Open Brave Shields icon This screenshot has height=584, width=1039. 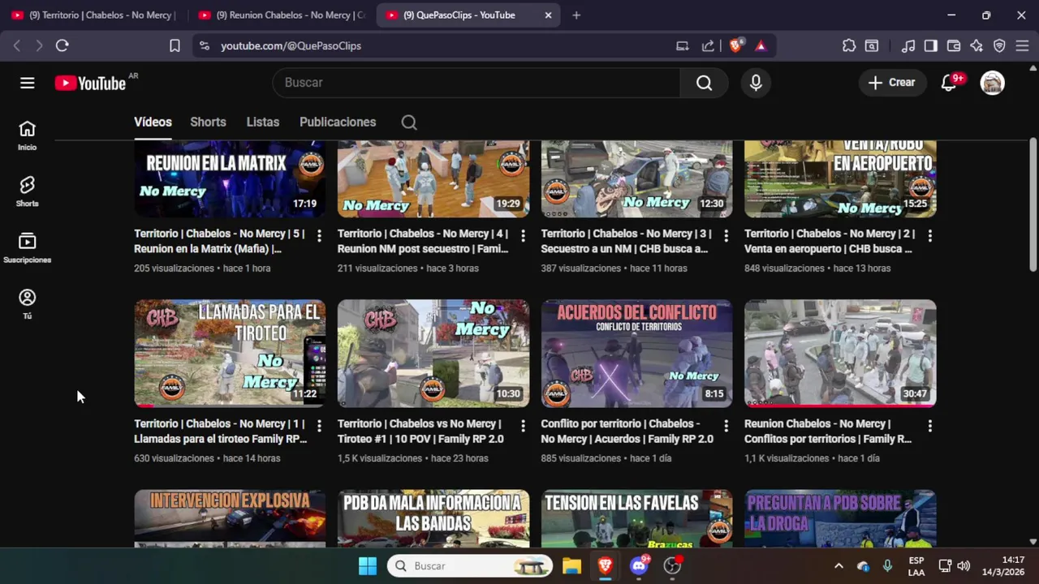click(x=735, y=46)
